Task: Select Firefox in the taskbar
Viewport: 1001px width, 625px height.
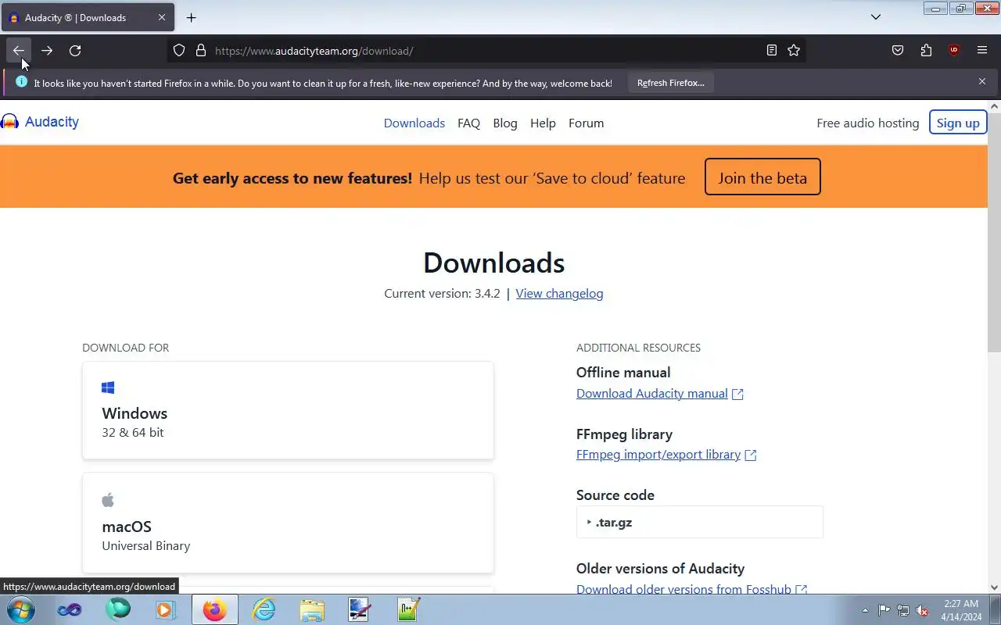Action: 214,609
